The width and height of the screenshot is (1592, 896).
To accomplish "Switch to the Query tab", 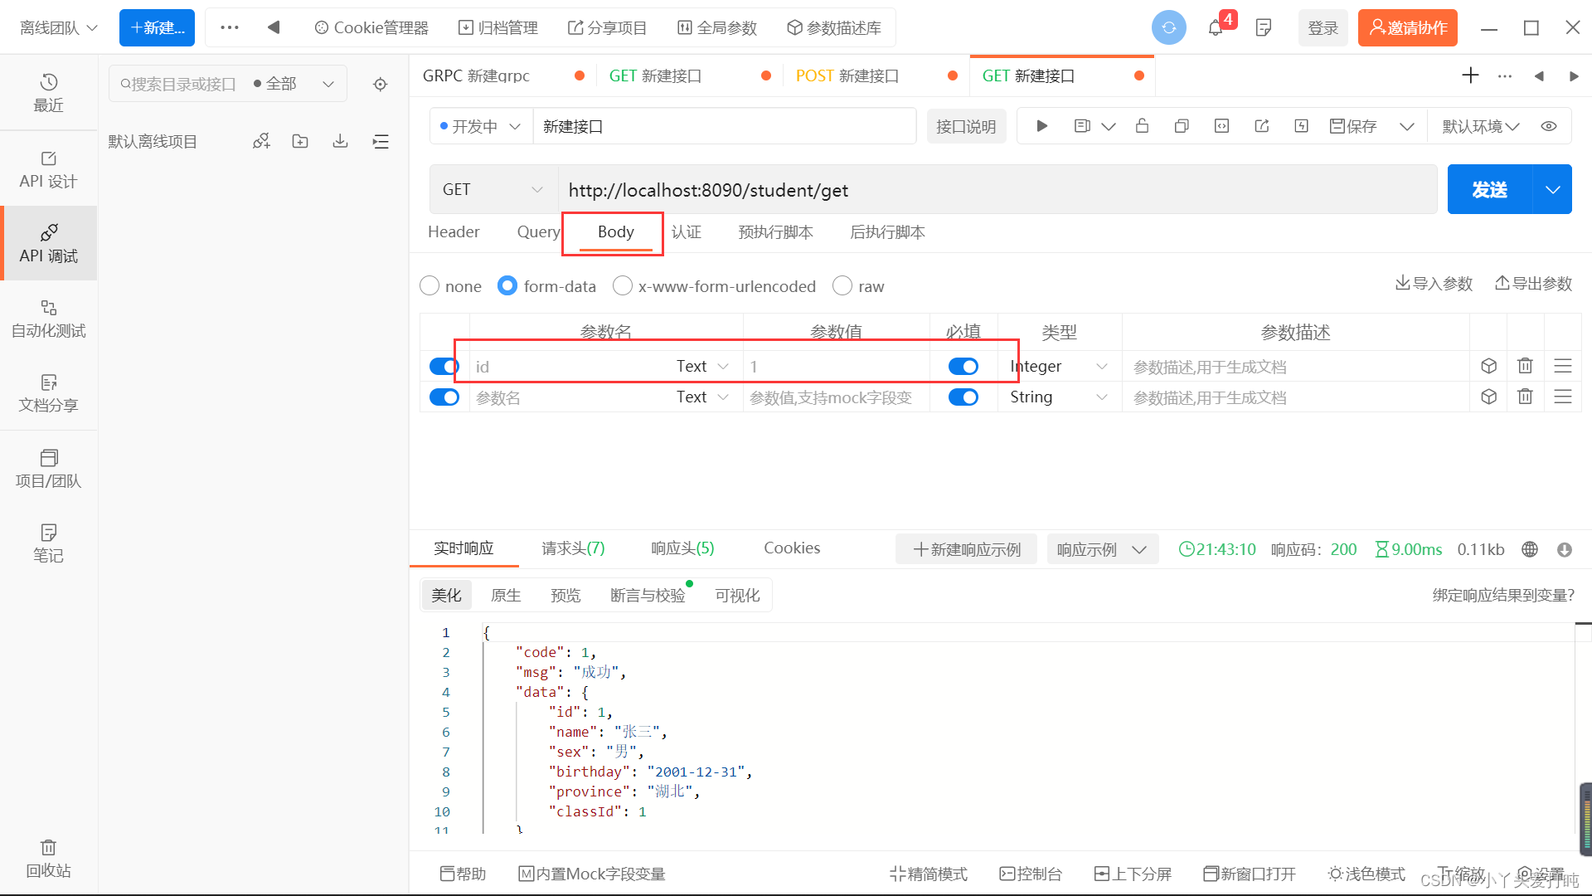I will click(x=538, y=231).
